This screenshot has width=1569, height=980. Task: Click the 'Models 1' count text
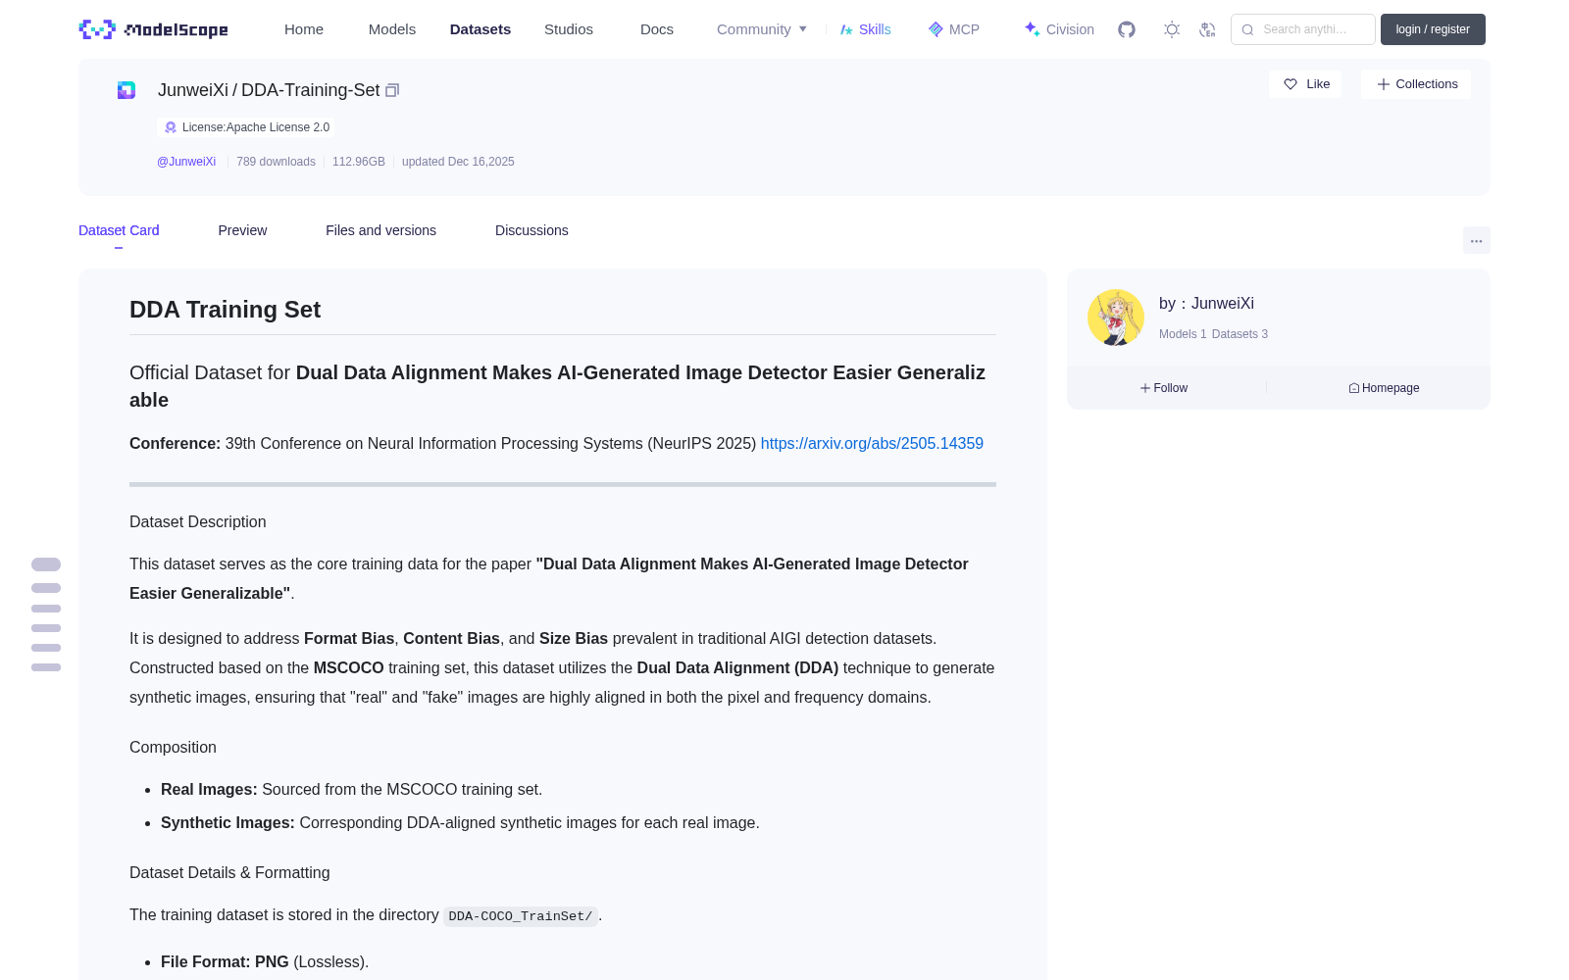pyautogui.click(x=1183, y=334)
